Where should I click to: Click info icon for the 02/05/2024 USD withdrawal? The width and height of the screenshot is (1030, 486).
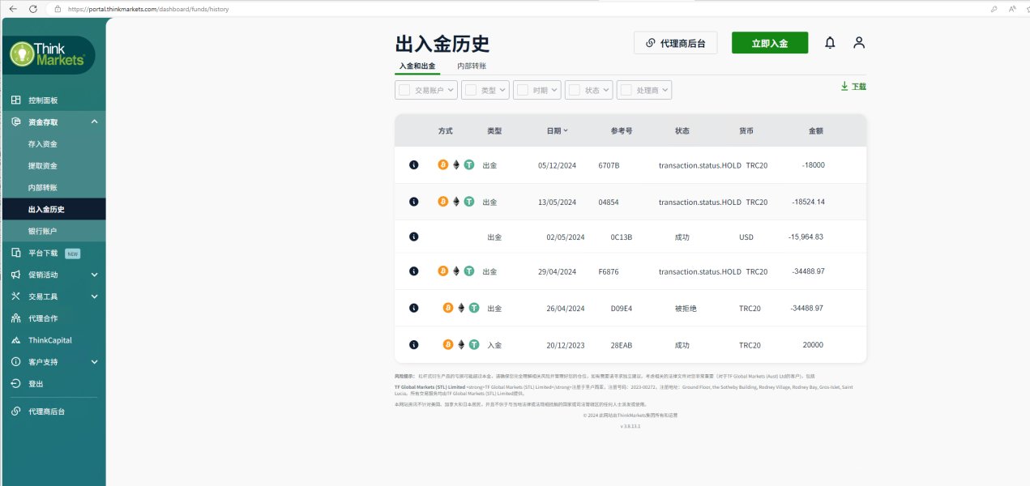[x=413, y=237]
